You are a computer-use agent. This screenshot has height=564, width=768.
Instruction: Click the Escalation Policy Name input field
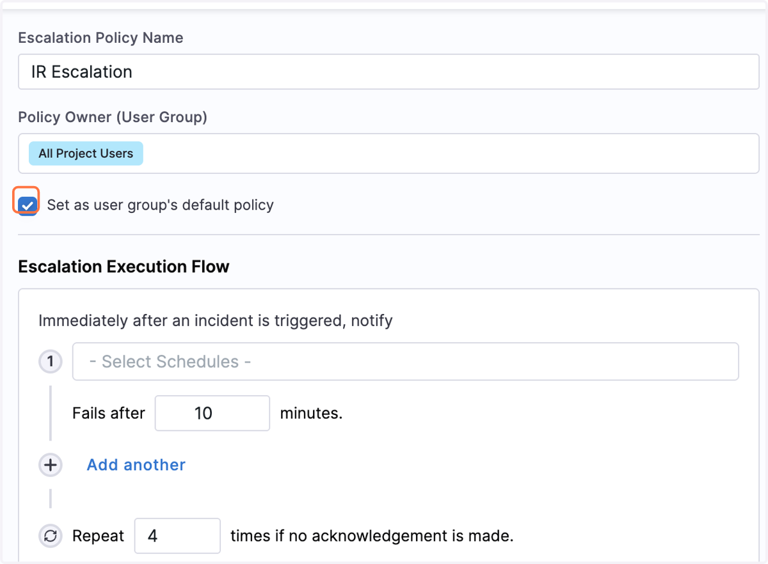(x=388, y=72)
